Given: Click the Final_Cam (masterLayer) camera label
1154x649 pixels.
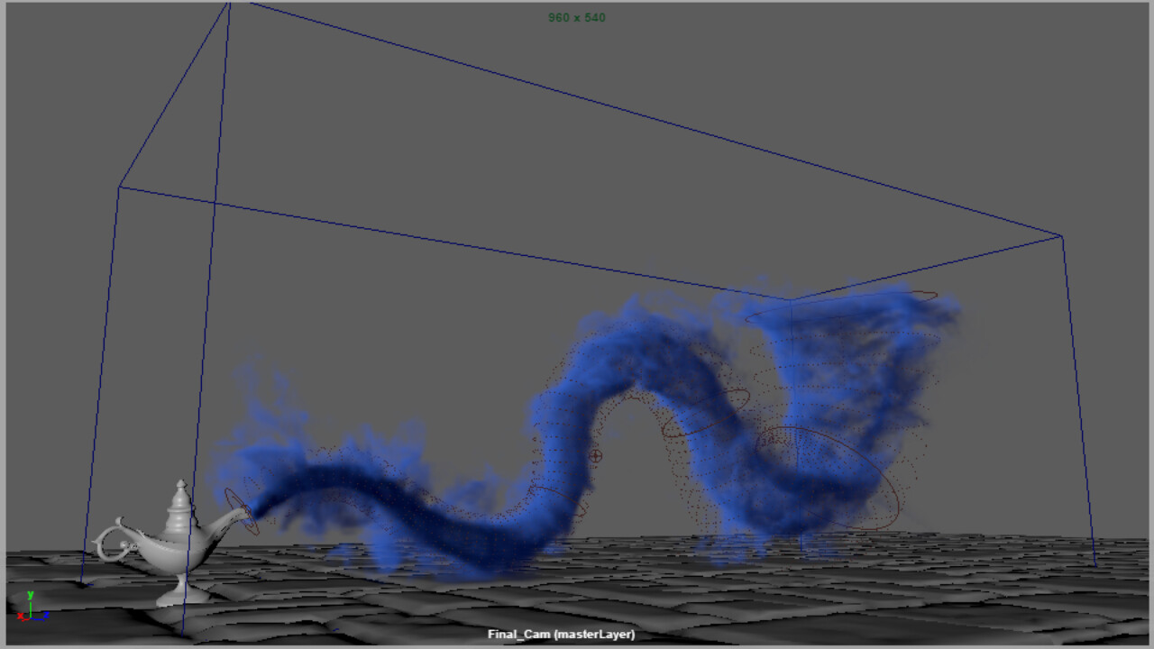Looking at the screenshot, I should (561, 635).
